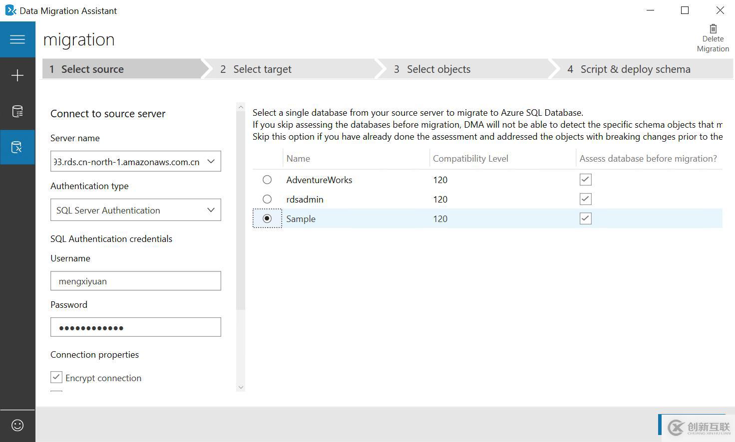Expand the Server name dropdown

tap(211, 162)
